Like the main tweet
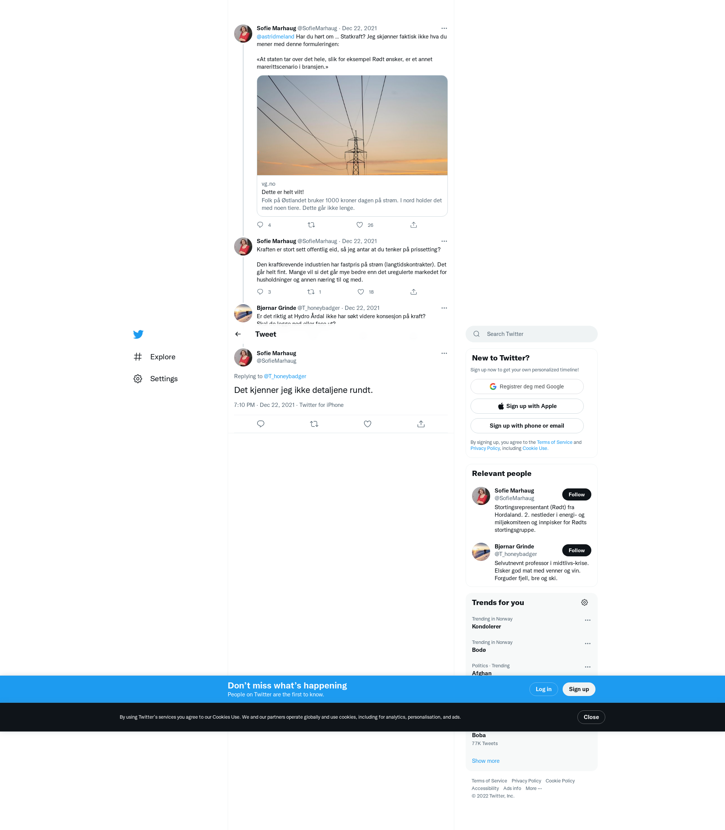Image resolution: width=725 pixels, height=830 pixels. pyautogui.click(x=367, y=424)
